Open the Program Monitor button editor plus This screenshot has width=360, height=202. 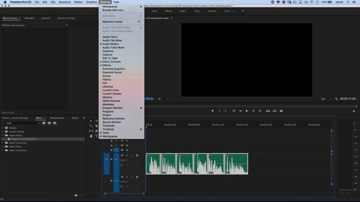point(354,111)
